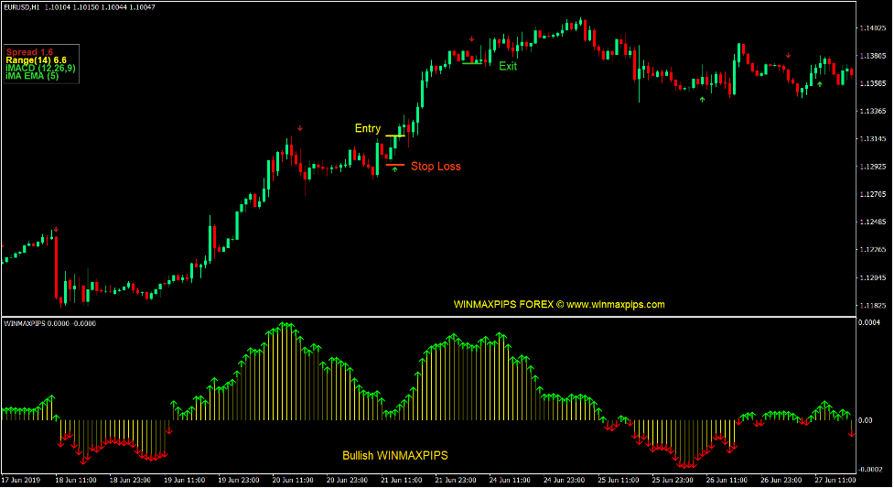
Task: Click the Stop Loss text label
Action: (436, 167)
